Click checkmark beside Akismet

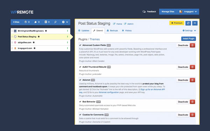click(80, 80)
